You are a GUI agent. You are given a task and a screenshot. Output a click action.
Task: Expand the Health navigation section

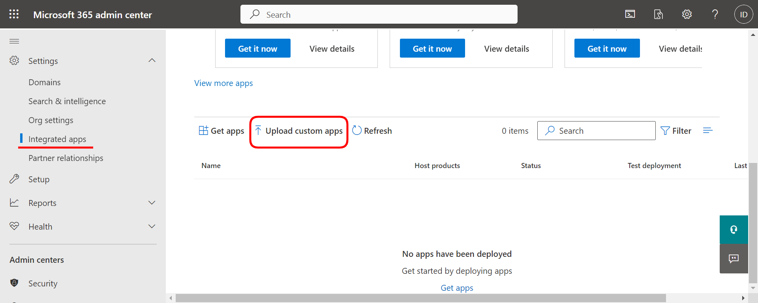152,226
